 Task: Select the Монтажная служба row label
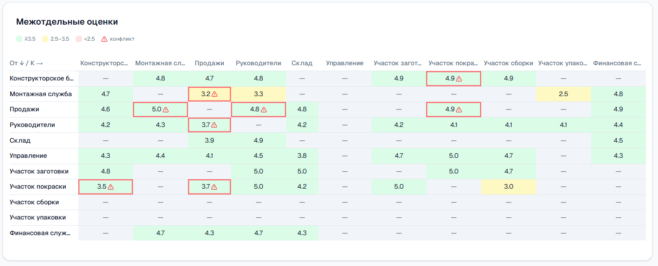(41, 94)
